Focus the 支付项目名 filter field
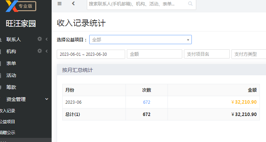 tap(207, 54)
